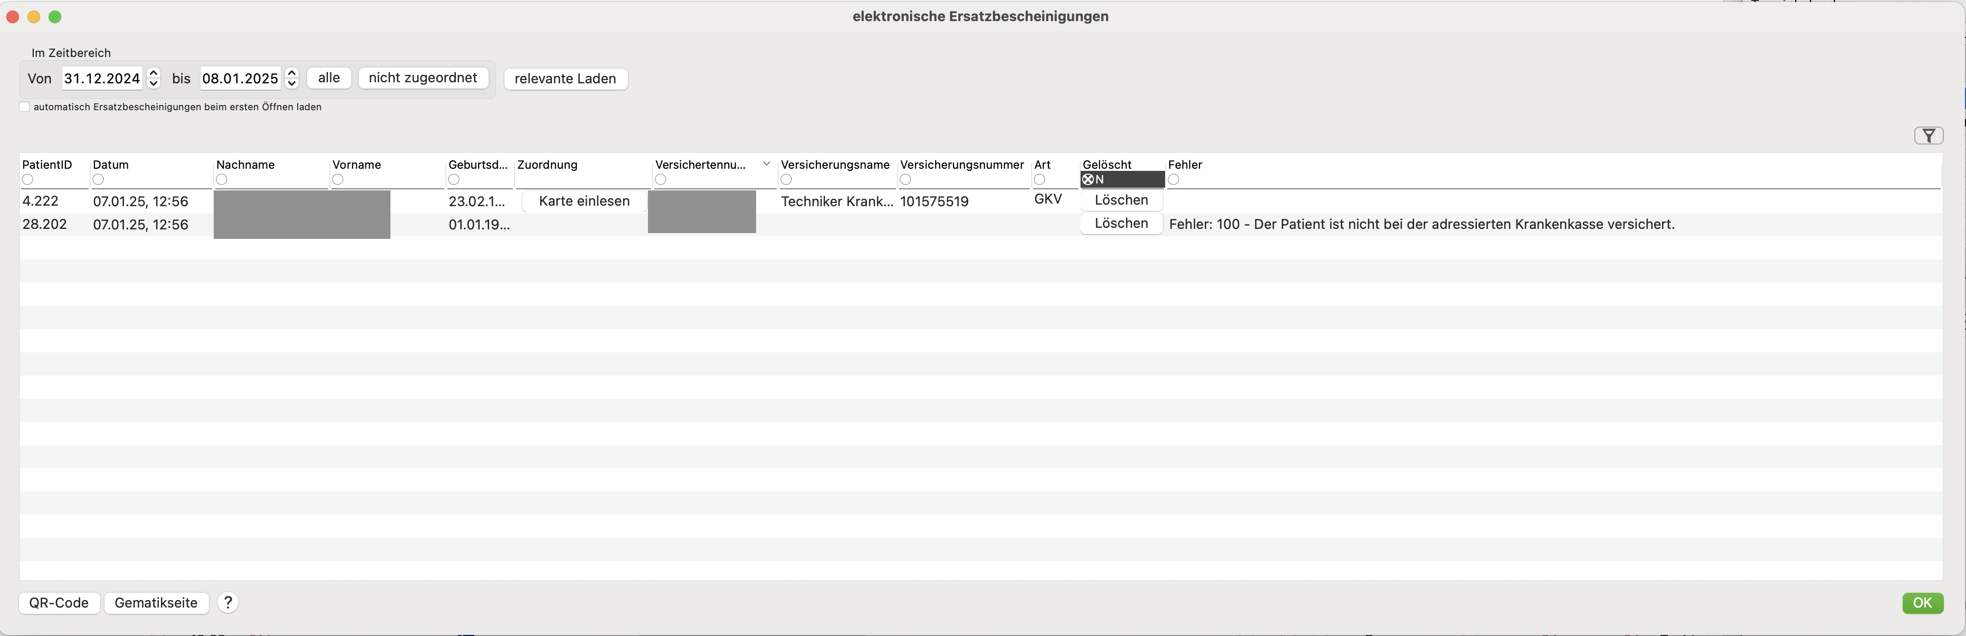Image resolution: width=1966 pixels, height=636 pixels.
Task: Toggle the Vorname column filter circle
Action: 337,179
